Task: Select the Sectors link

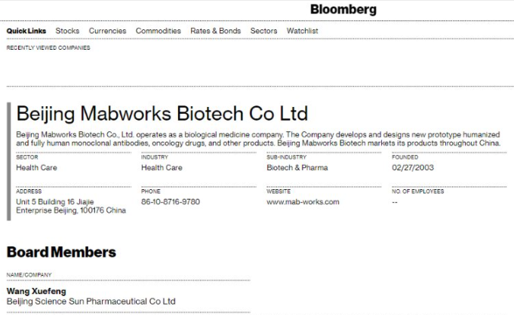Action: point(263,31)
